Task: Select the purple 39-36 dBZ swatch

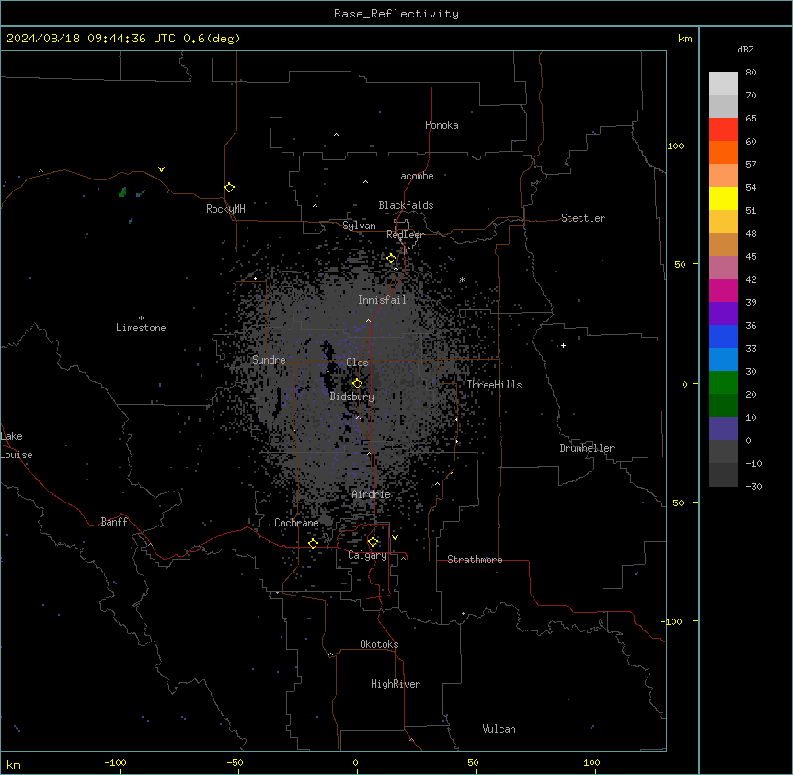Action: [723, 314]
